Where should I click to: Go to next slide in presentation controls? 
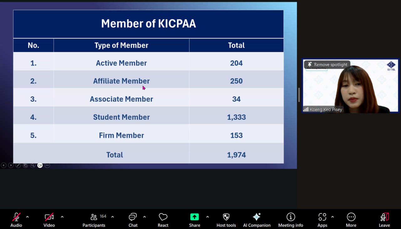11,165
